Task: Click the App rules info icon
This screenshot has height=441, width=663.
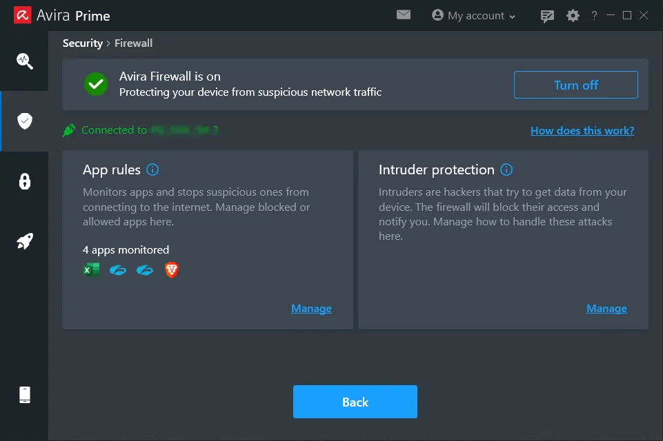Action: tap(151, 170)
